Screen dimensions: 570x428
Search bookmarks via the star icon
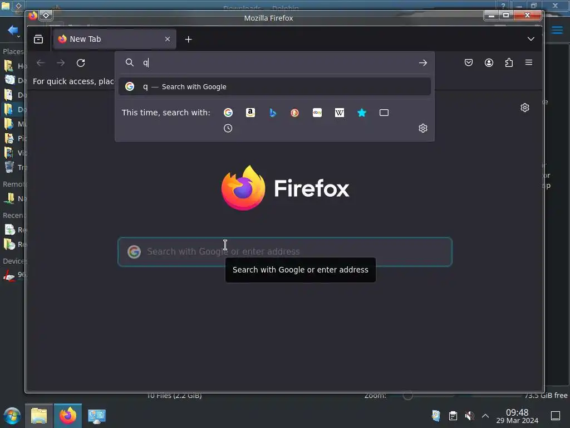tap(362, 113)
